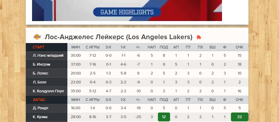Select player К. Кузма
Viewport: 279px width, 122px height.
(x=40, y=117)
